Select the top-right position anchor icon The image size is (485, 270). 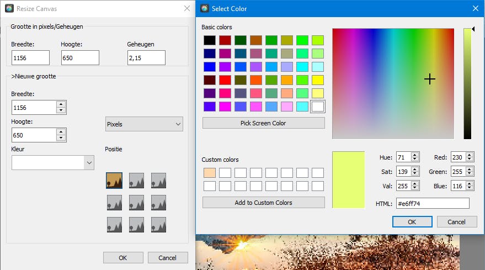pos(158,181)
